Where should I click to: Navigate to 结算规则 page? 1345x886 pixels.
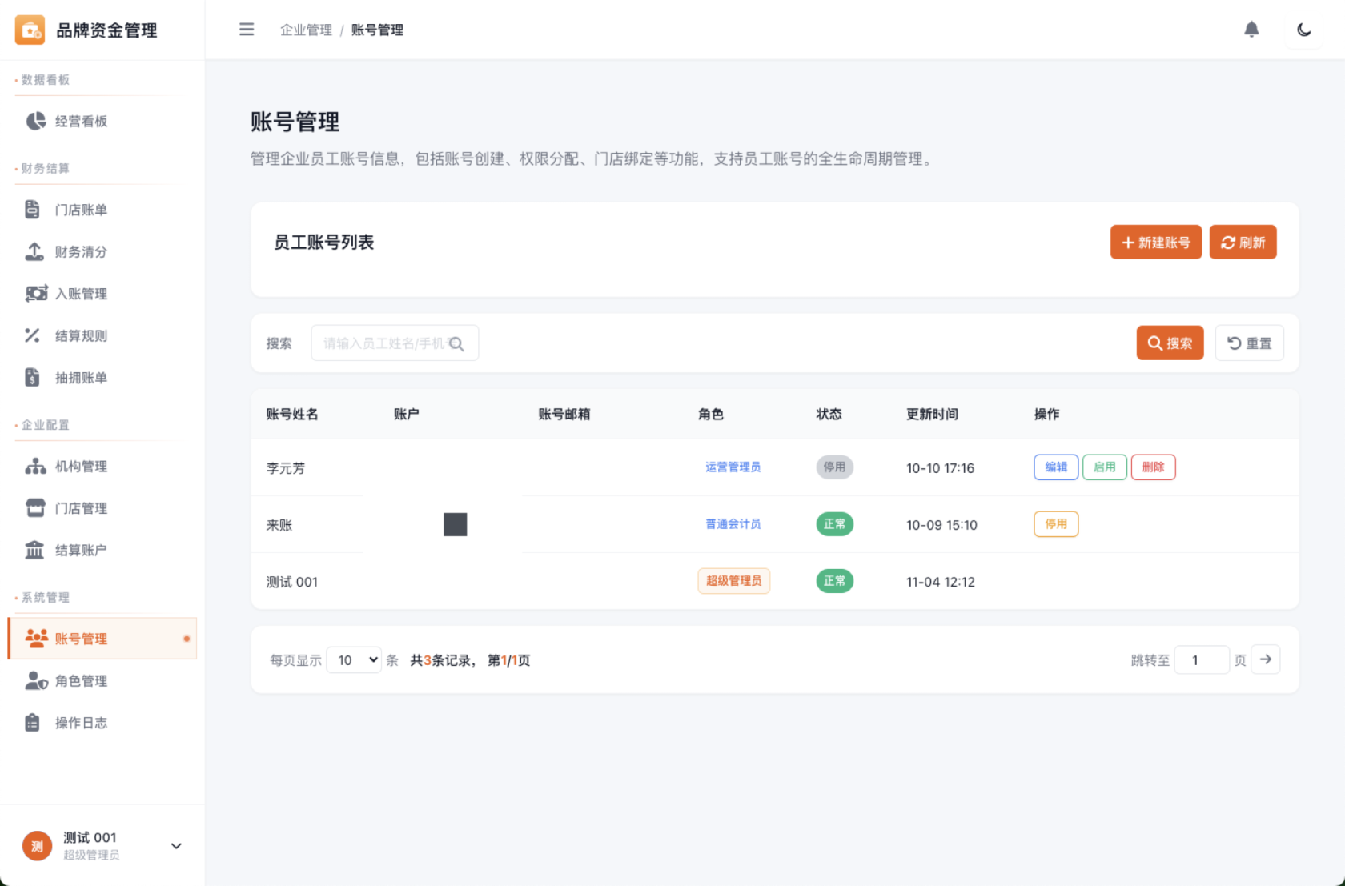(80, 336)
